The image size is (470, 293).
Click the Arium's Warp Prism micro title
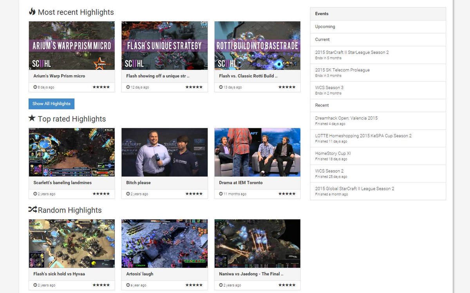click(59, 76)
